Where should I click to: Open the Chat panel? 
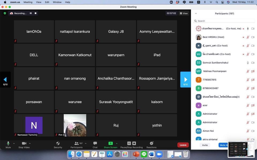point(95,143)
